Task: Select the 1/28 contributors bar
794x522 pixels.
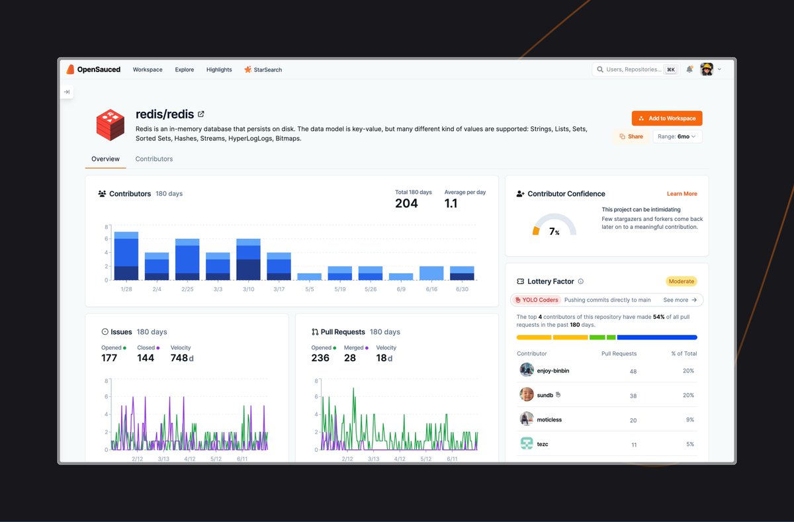Action: click(126, 256)
